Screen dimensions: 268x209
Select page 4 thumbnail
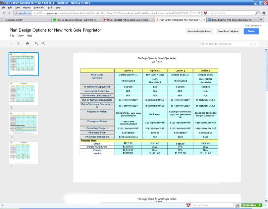tap(23, 153)
